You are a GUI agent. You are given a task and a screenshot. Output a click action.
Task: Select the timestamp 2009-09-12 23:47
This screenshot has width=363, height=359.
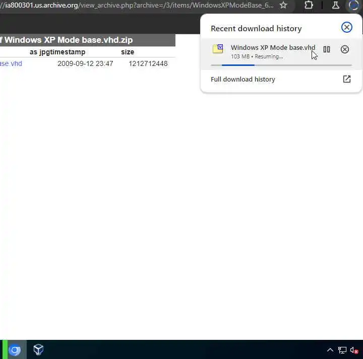85,63
